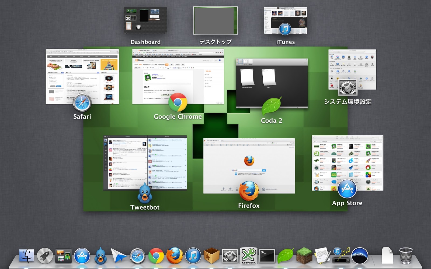Click the gear badge on System Preferences window
Viewport: 431px width, 269px height.
[348, 87]
